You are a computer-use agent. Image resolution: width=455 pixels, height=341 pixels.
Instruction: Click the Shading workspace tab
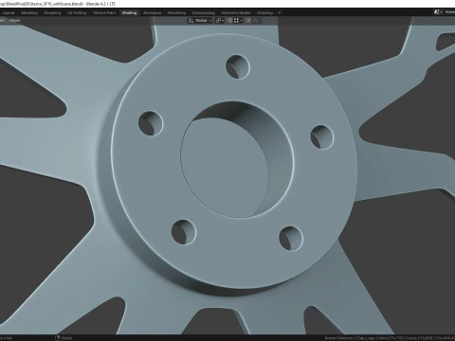pyautogui.click(x=129, y=12)
